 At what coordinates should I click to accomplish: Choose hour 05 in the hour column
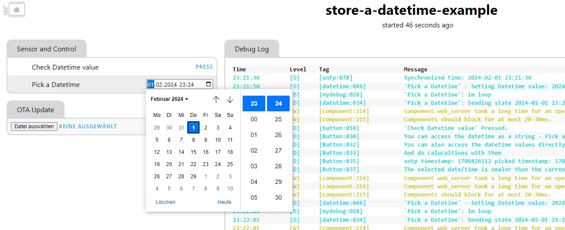[x=254, y=197]
